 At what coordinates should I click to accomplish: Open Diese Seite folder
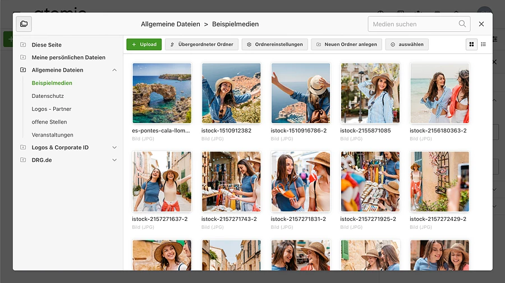(x=47, y=45)
